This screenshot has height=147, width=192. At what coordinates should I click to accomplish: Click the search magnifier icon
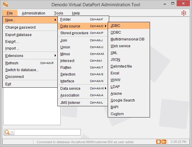(x=7, y=132)
